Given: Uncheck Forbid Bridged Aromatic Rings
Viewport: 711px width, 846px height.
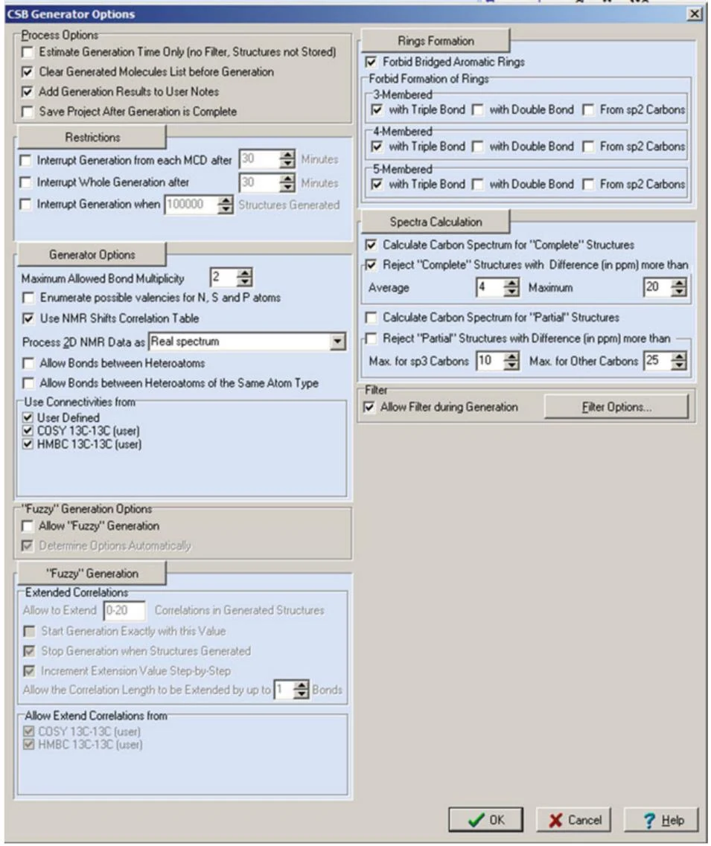Looking at the screenshot, I should tap(371, 62).
